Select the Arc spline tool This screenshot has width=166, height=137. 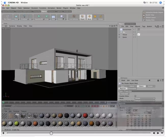coord(31,17)
